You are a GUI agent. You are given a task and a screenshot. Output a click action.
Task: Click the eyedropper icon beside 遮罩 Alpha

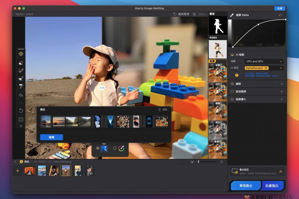232,15
